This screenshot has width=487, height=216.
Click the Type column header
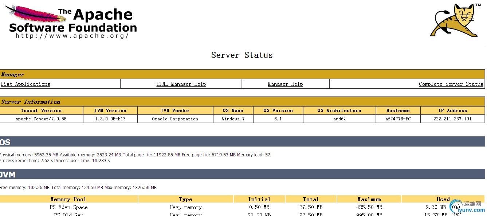(x=186, y=199)
